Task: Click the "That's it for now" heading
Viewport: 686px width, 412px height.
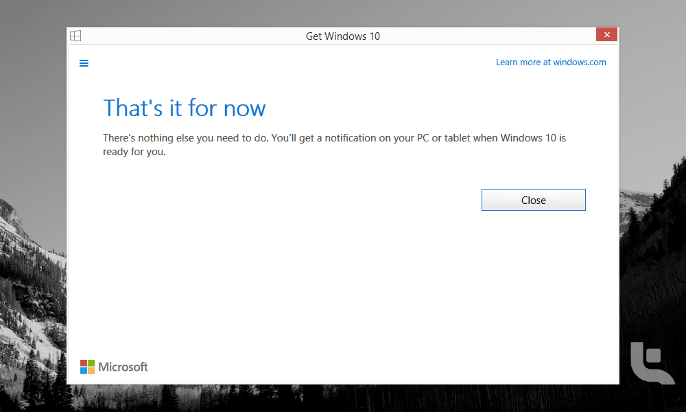Action: click(184, 108)
